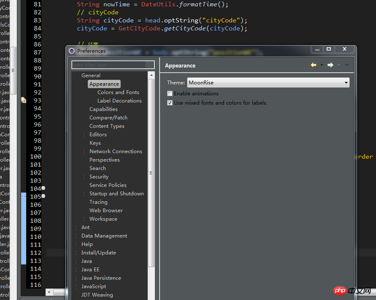The image size is (376, 300).
Task: Click the override marker triangle at line 105
Action: pyautogui.click(x=23, y=196)
